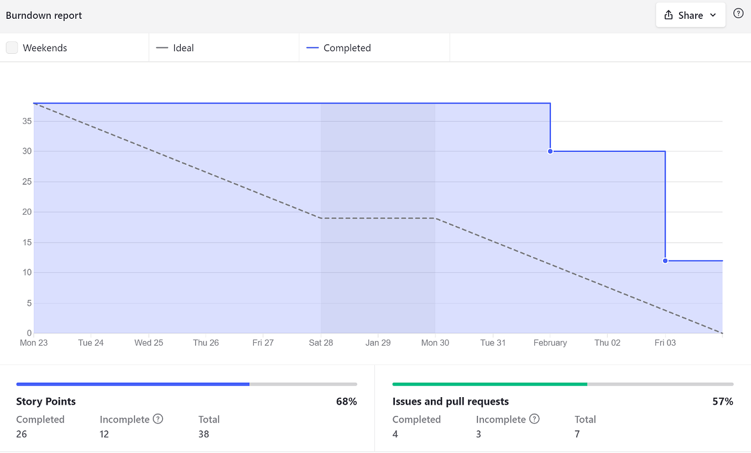Viewport: 751px width, 453px height.
Task: Click the Burndown report title
Action: (44, 15)
